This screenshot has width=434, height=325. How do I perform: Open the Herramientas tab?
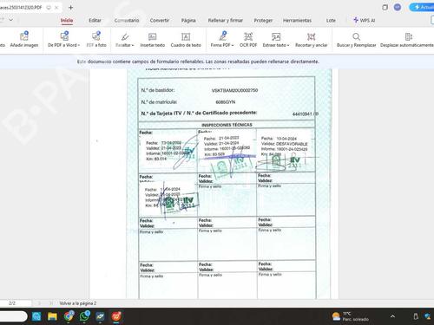click(297, 20)
